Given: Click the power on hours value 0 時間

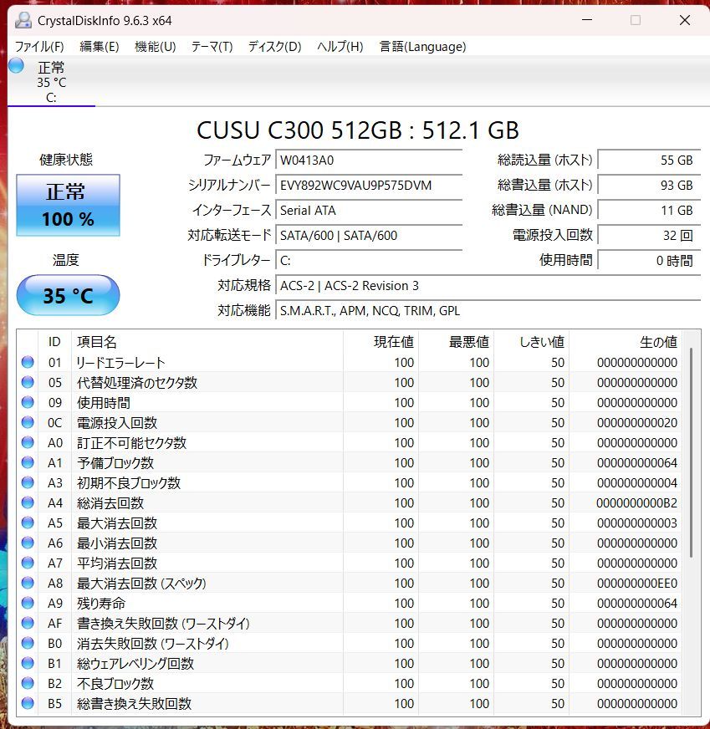Looking at the screenshot, I should [x=649, y=260].
